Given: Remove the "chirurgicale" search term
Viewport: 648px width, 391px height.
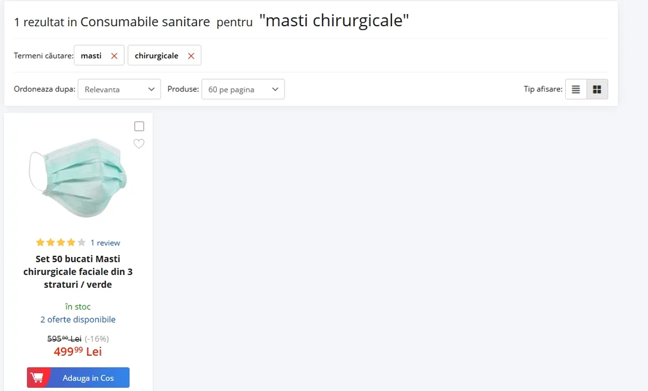Looking at the screenshot, I should tap(191, 56).
